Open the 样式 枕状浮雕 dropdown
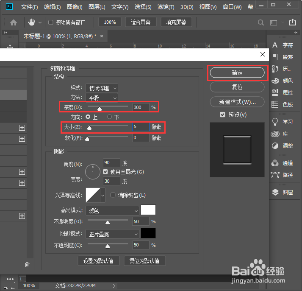Screen dimensions: 302x291 coord(102,88)
